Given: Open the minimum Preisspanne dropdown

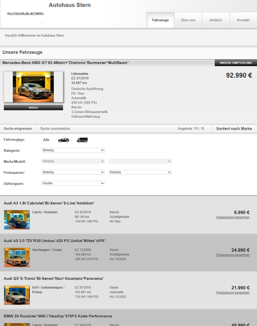Looking at the screenshot, I should tap(73, 172).
